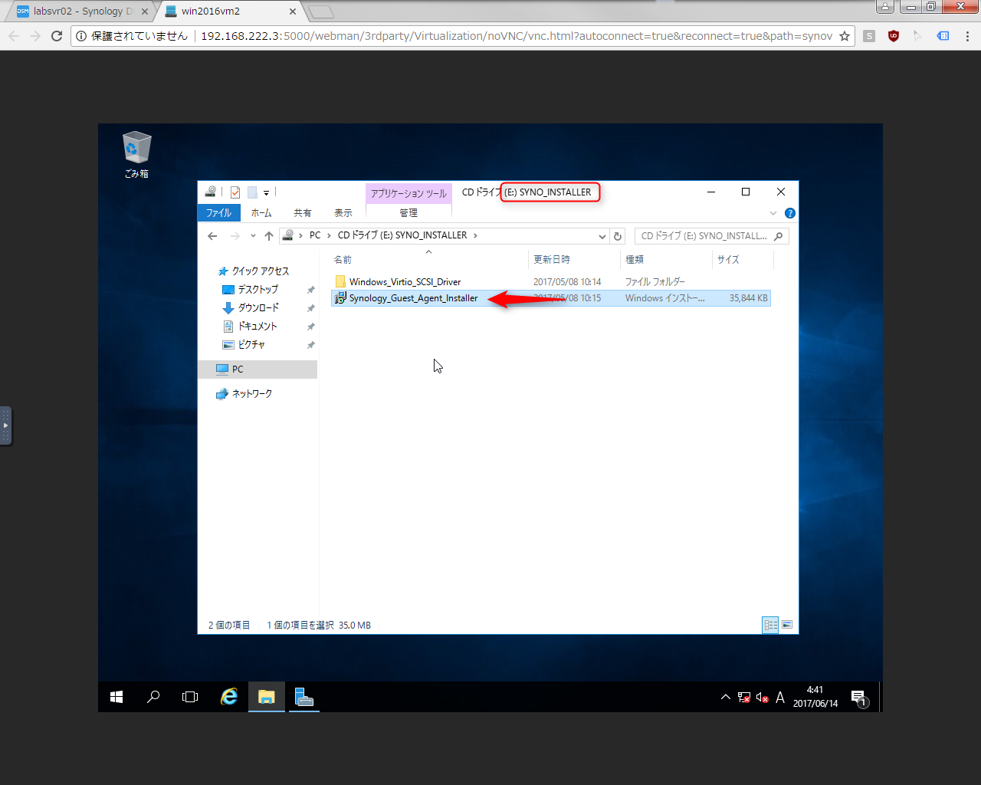
Task: Refresh the Explorer folder view
Action: click(x=618, y=236)
